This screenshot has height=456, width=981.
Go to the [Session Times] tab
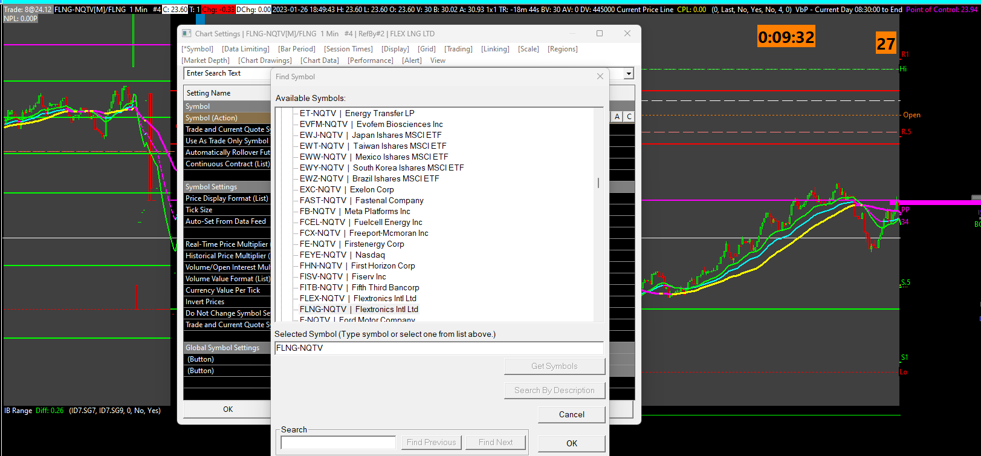348,49
